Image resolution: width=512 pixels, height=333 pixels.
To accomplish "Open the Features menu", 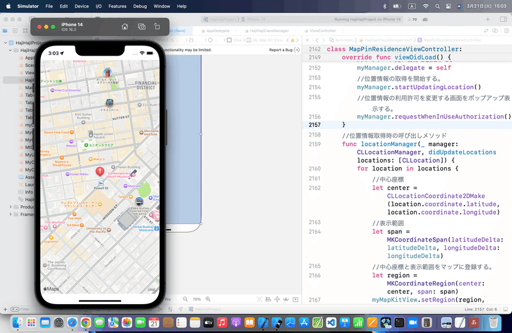I will point(117,6).
